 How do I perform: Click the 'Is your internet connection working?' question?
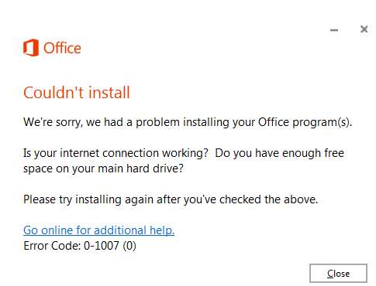[116, 153]
